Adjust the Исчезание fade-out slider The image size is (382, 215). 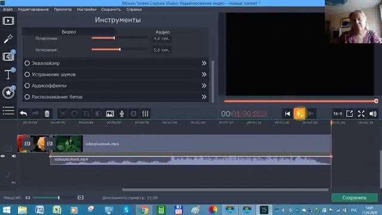click(x=119, y=49)
